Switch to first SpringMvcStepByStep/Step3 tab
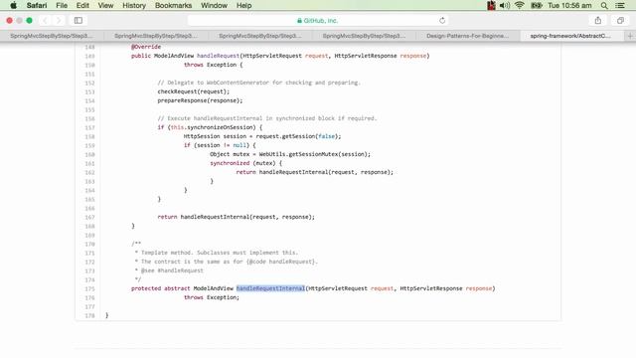 click(52, 36)
